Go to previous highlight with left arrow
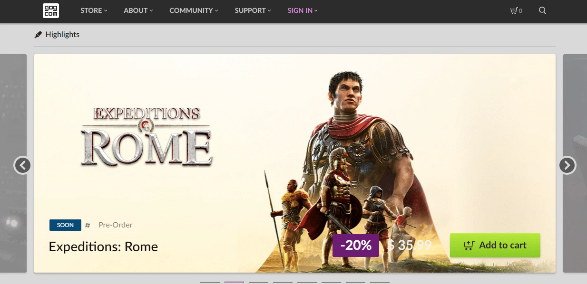Image resolution: width=587 pixels, height=284 pixels. click(x=22, y=165)
